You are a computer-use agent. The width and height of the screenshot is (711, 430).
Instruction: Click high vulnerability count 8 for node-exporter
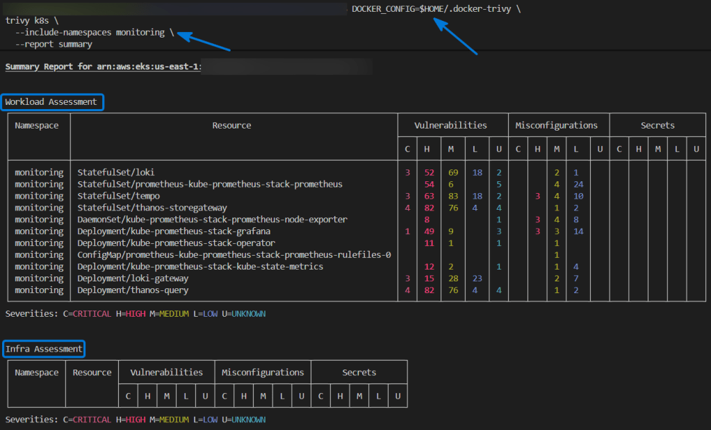(427, 220)
